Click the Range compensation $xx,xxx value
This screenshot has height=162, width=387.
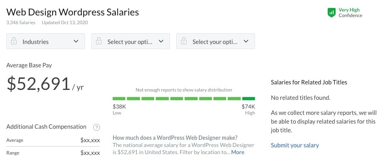(90, 153)
